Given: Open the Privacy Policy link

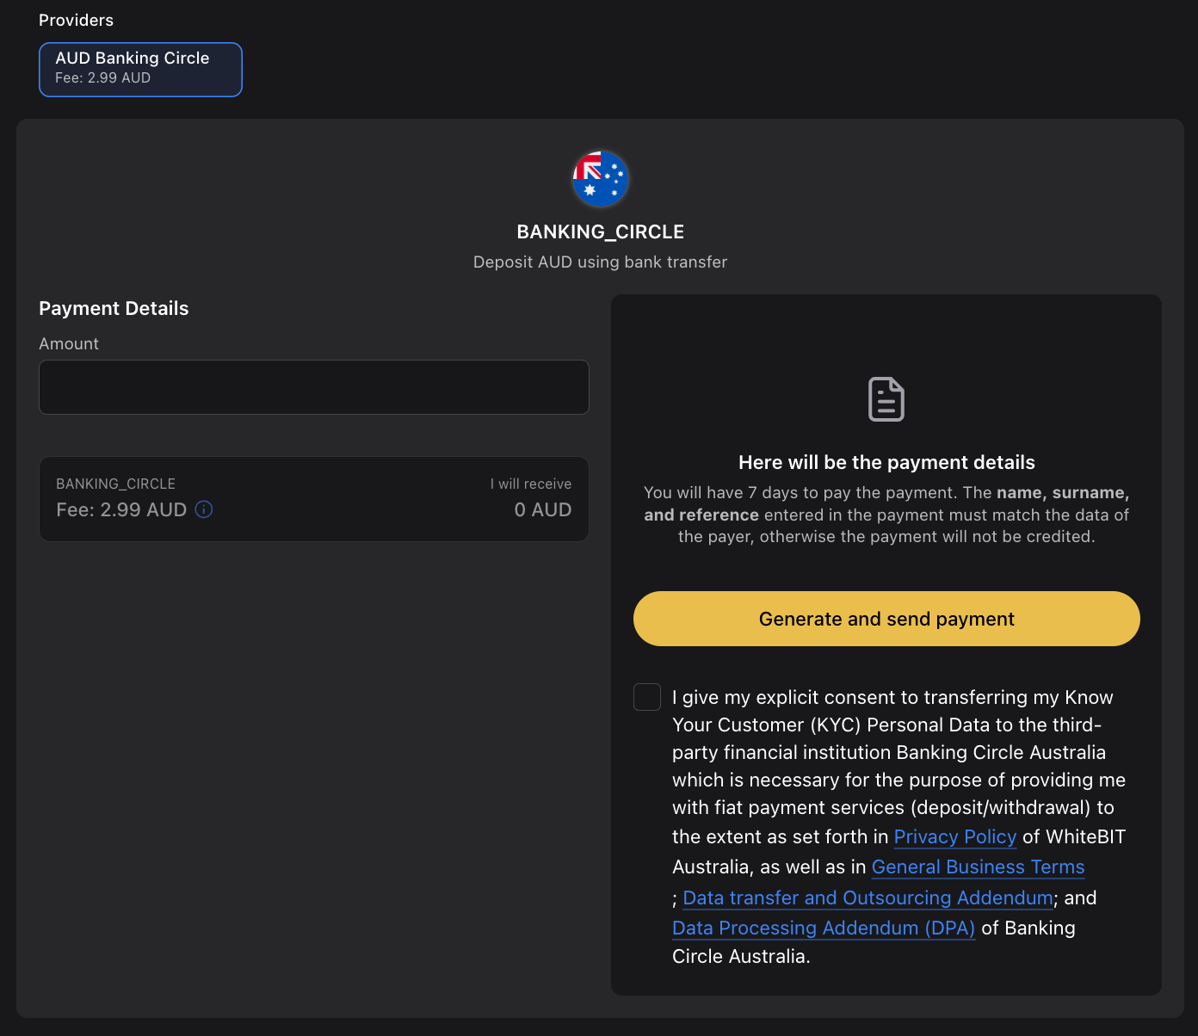Looking at the screenshot, I should pyautogui.click(x=954, y=836).
